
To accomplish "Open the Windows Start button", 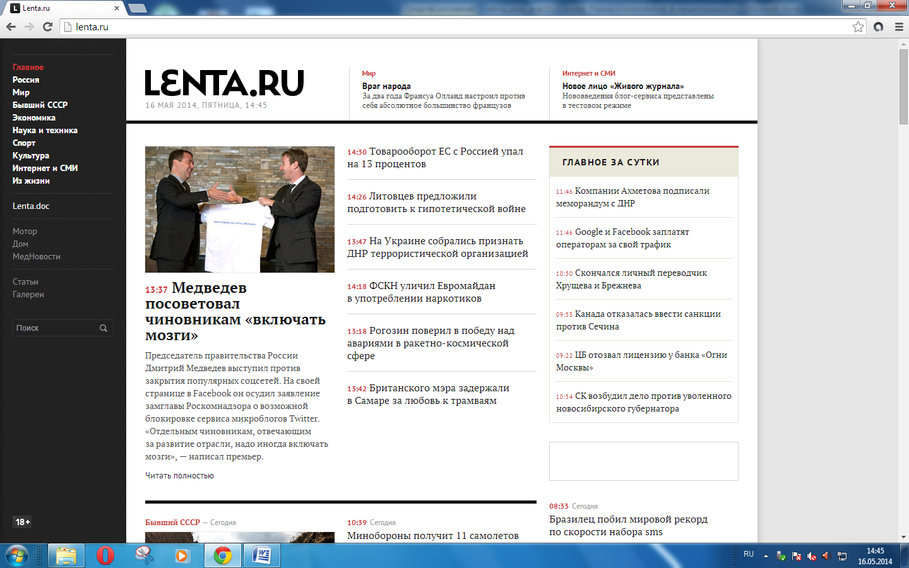I will pos(17,555).
